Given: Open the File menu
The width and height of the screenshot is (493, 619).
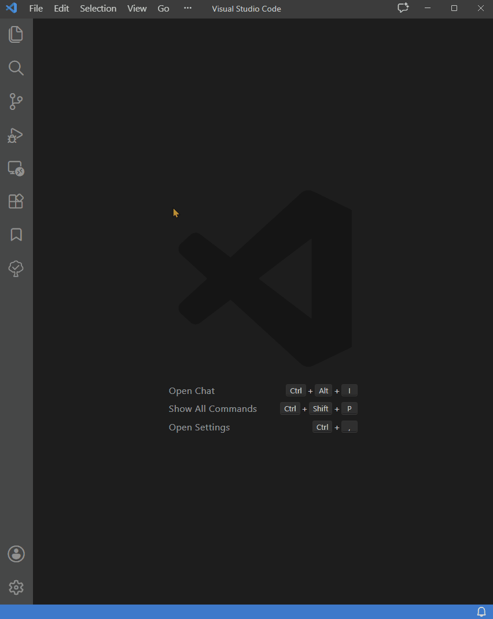Looking at the screenshot, I should [36, 8].
